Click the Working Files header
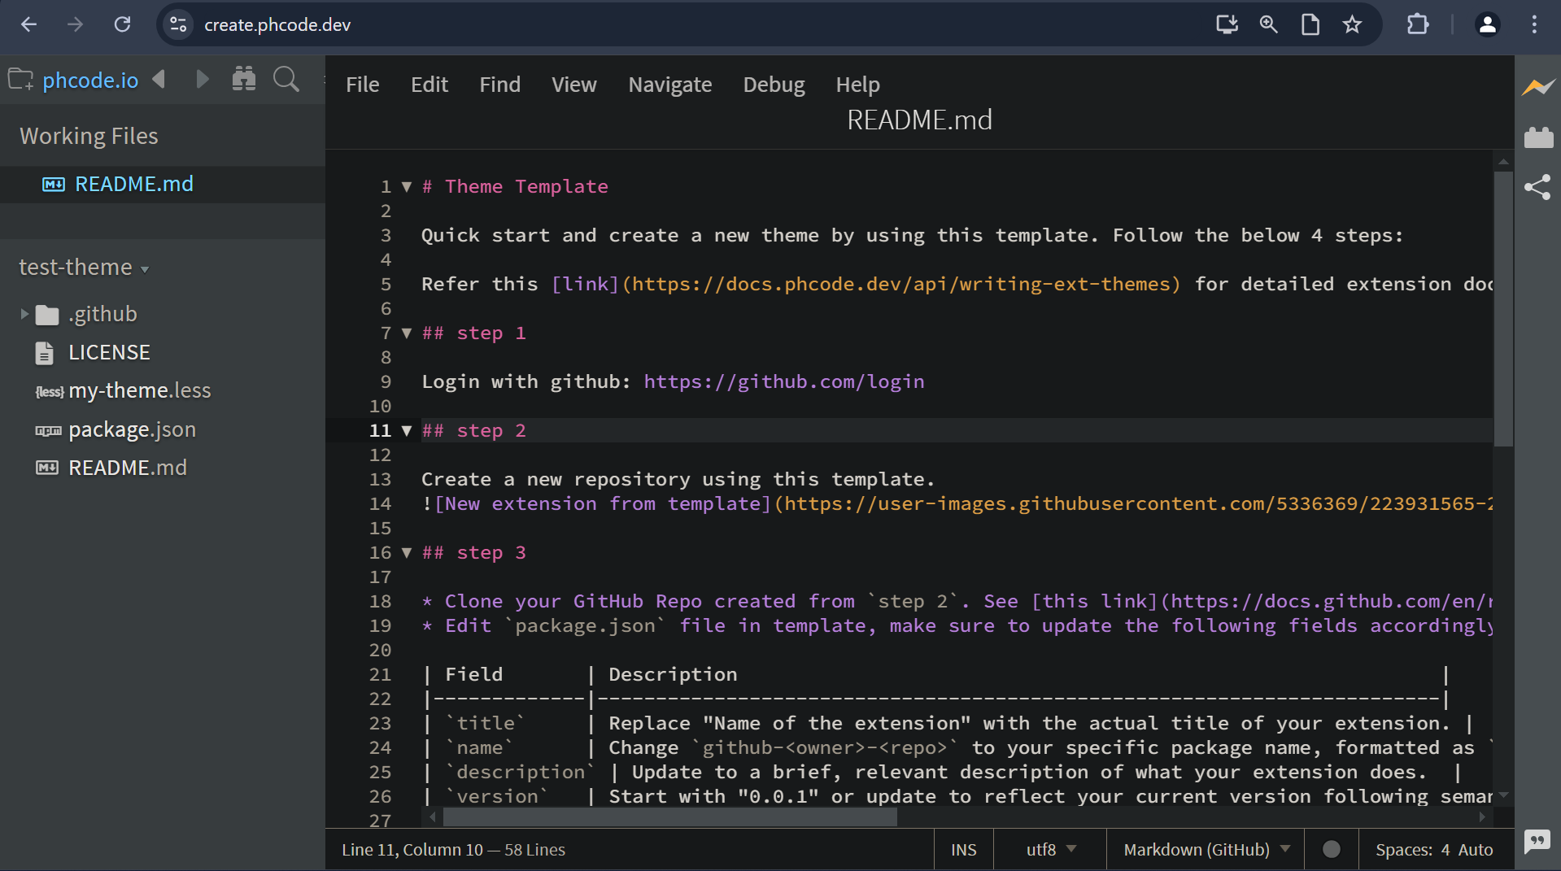Image resolution: width=1561 pixels, height=871 pixels. (x=89, y=136)
